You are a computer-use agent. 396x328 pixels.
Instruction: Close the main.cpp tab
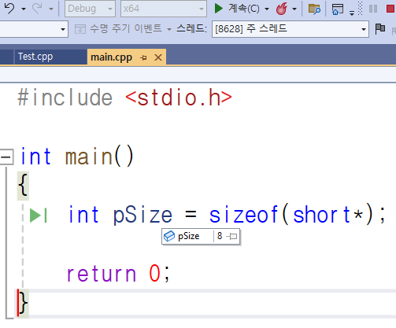coord(158,57)
